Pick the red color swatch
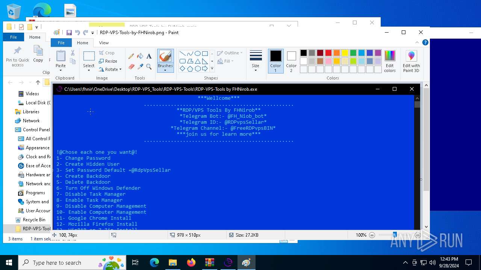 328,53
